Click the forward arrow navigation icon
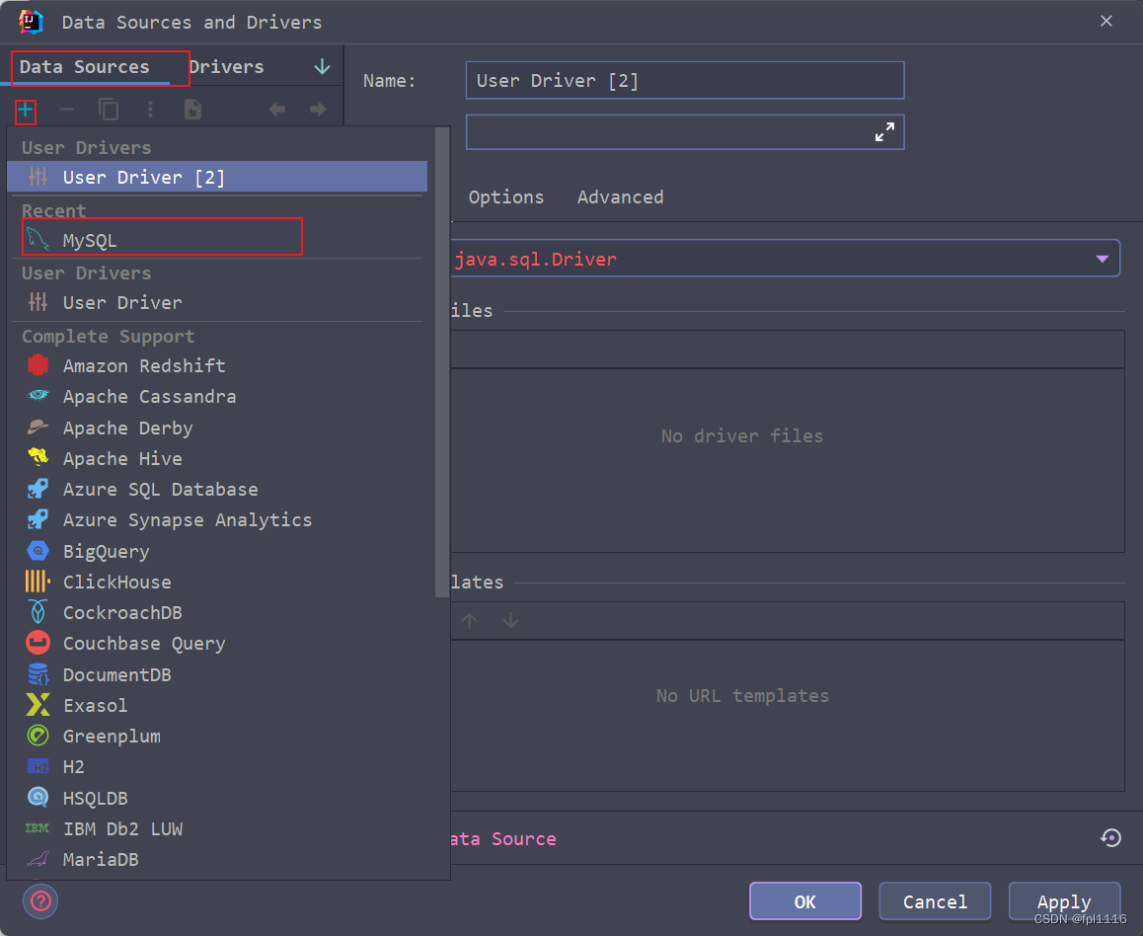Image resolution: width=1143 pixels, height=936 pixels. 318,110
